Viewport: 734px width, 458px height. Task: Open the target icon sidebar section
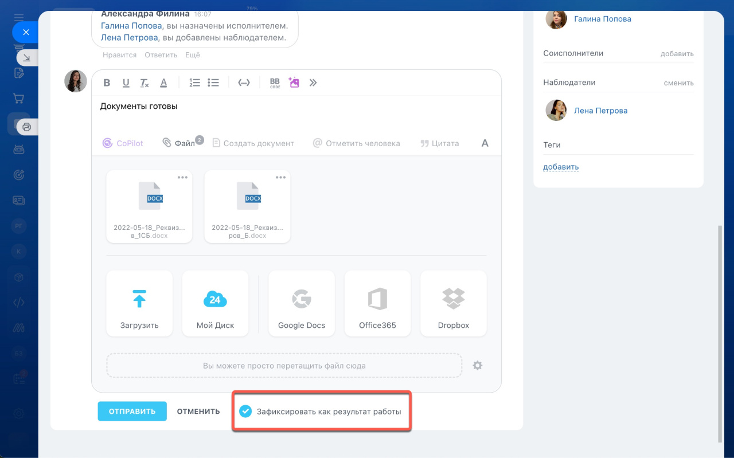(19, 175)
